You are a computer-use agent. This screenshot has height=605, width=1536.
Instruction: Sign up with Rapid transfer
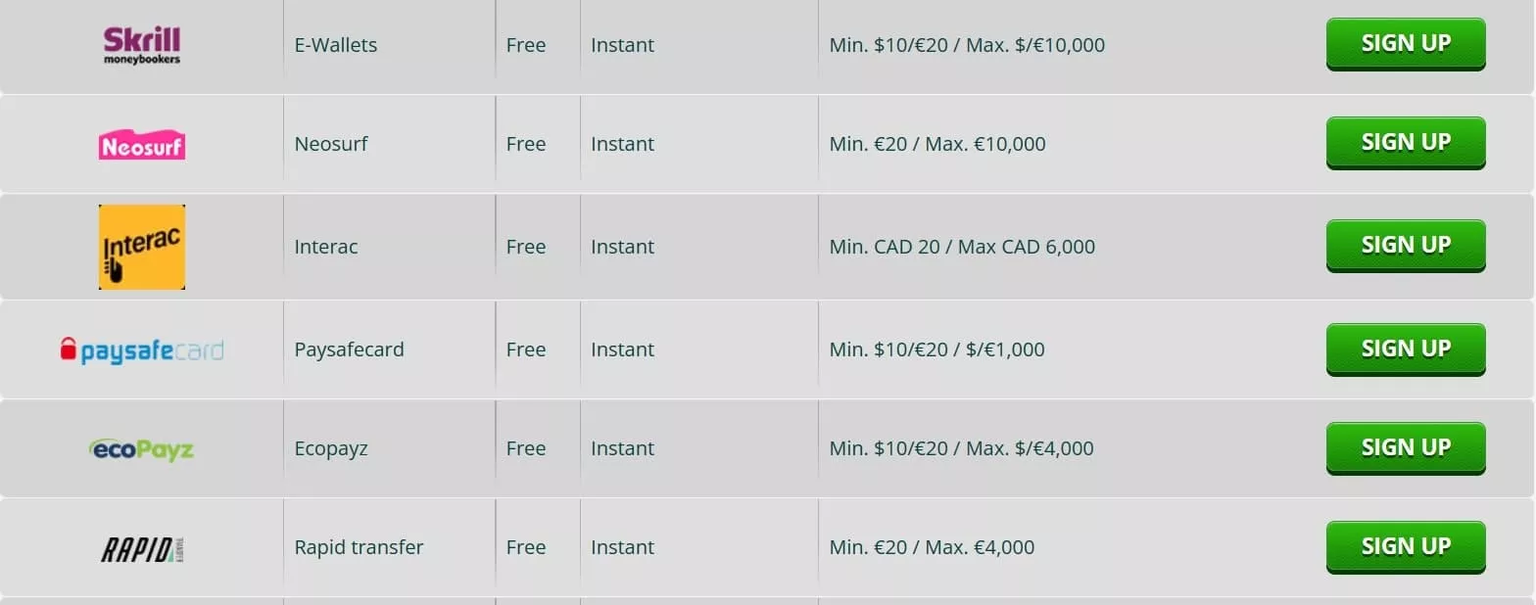[x=1405, y=546]
